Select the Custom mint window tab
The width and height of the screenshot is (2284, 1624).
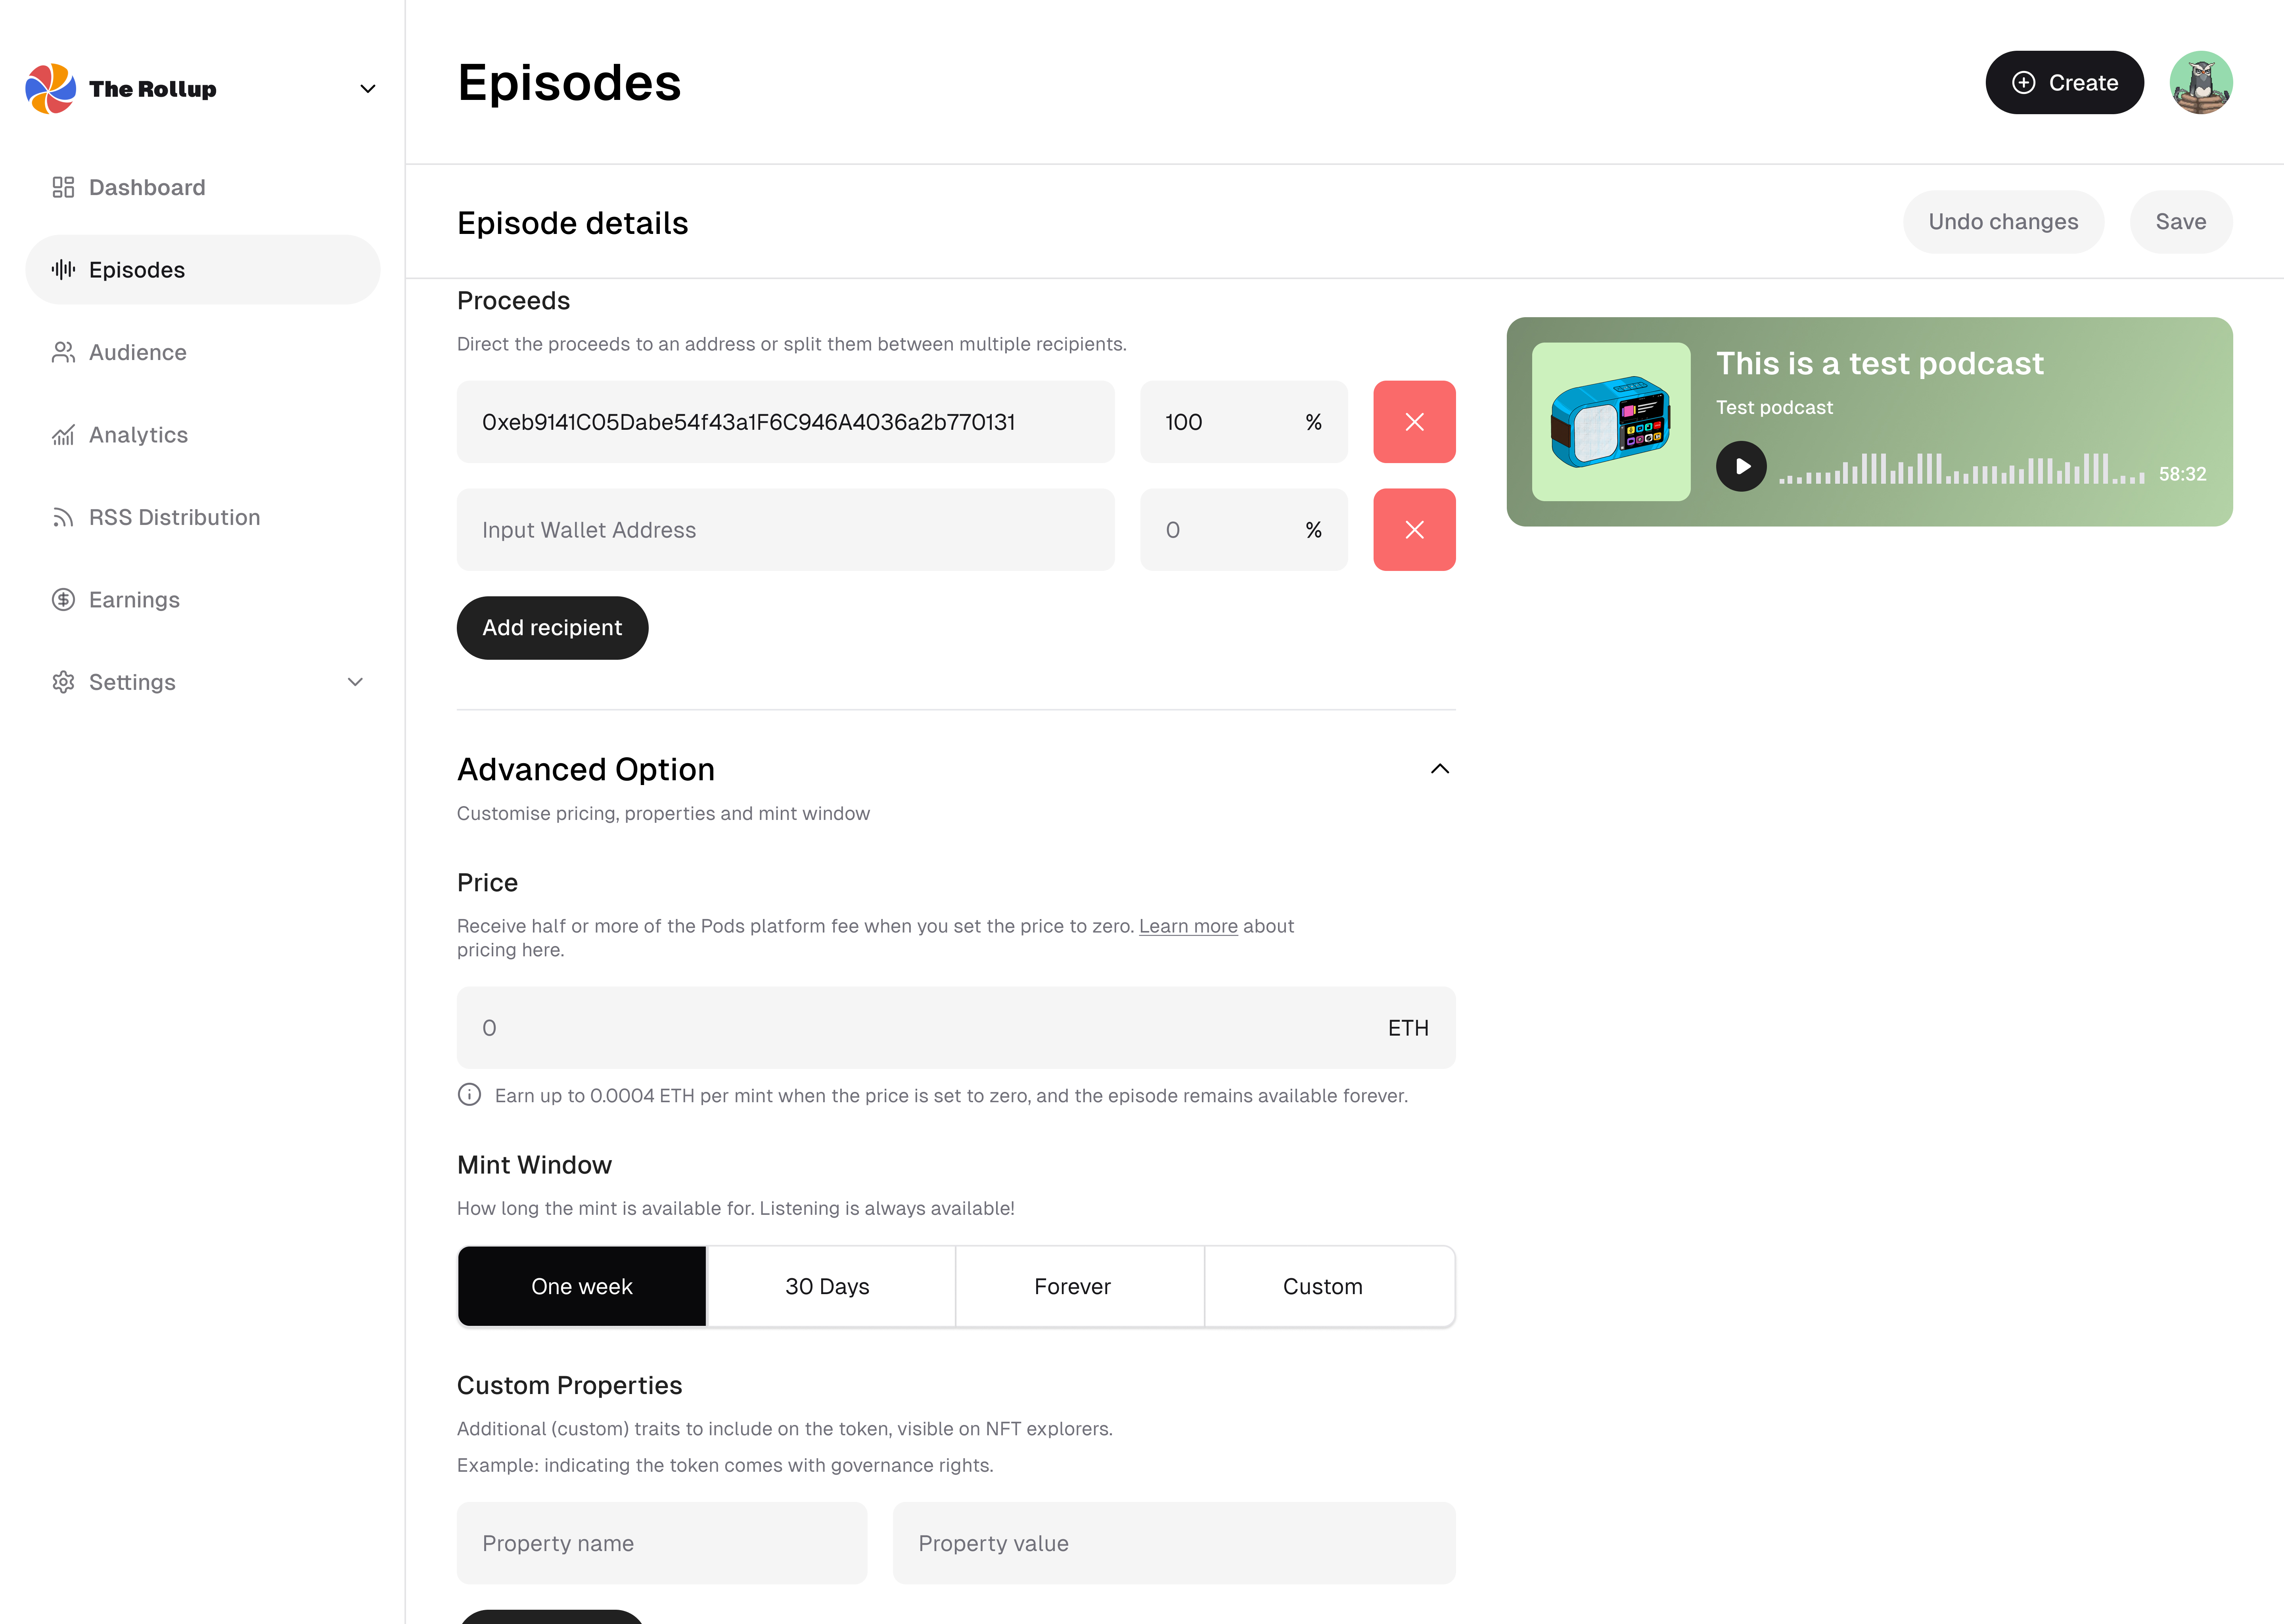(x=1322, y=1286)
